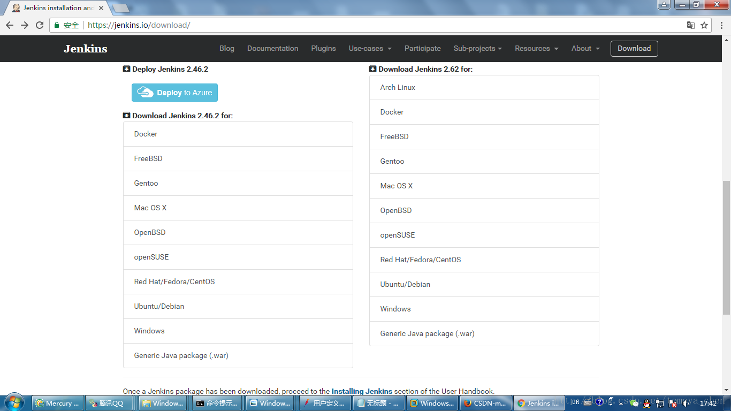Download Jenkins 2.62 for OpenBSD
The image size is (731, 411).
[x=484, y=211]
